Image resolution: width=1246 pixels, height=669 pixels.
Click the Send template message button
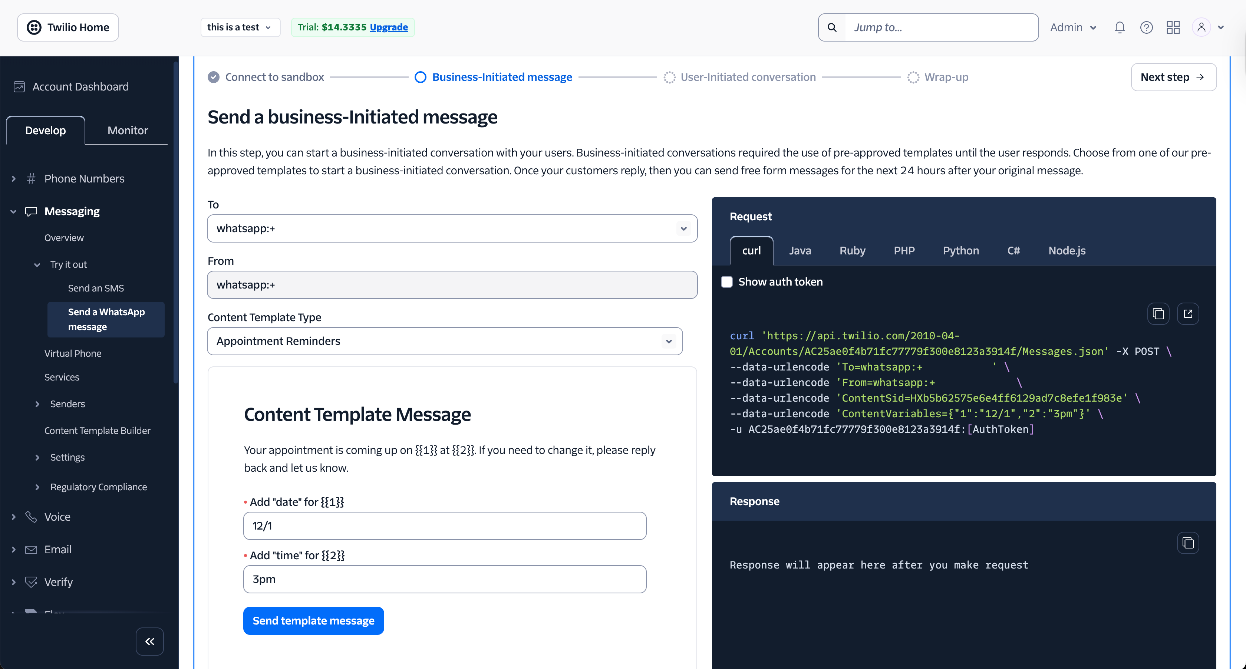(x=313, y=621)
